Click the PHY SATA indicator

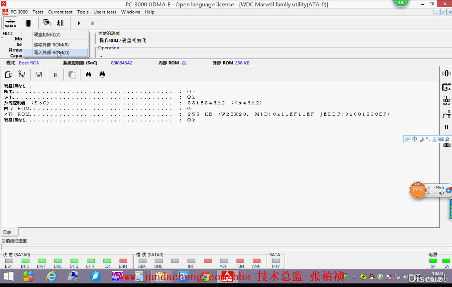(x=276, y=261)
